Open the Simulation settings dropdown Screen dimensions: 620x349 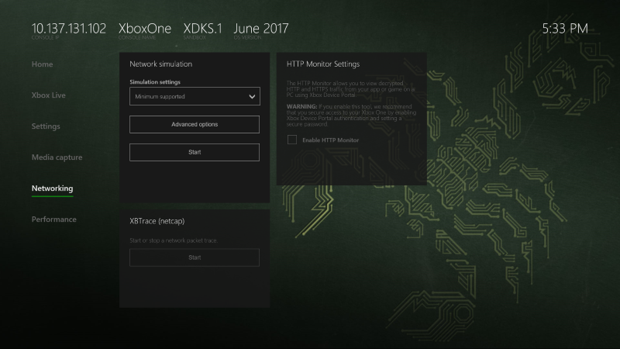point(195,96)
